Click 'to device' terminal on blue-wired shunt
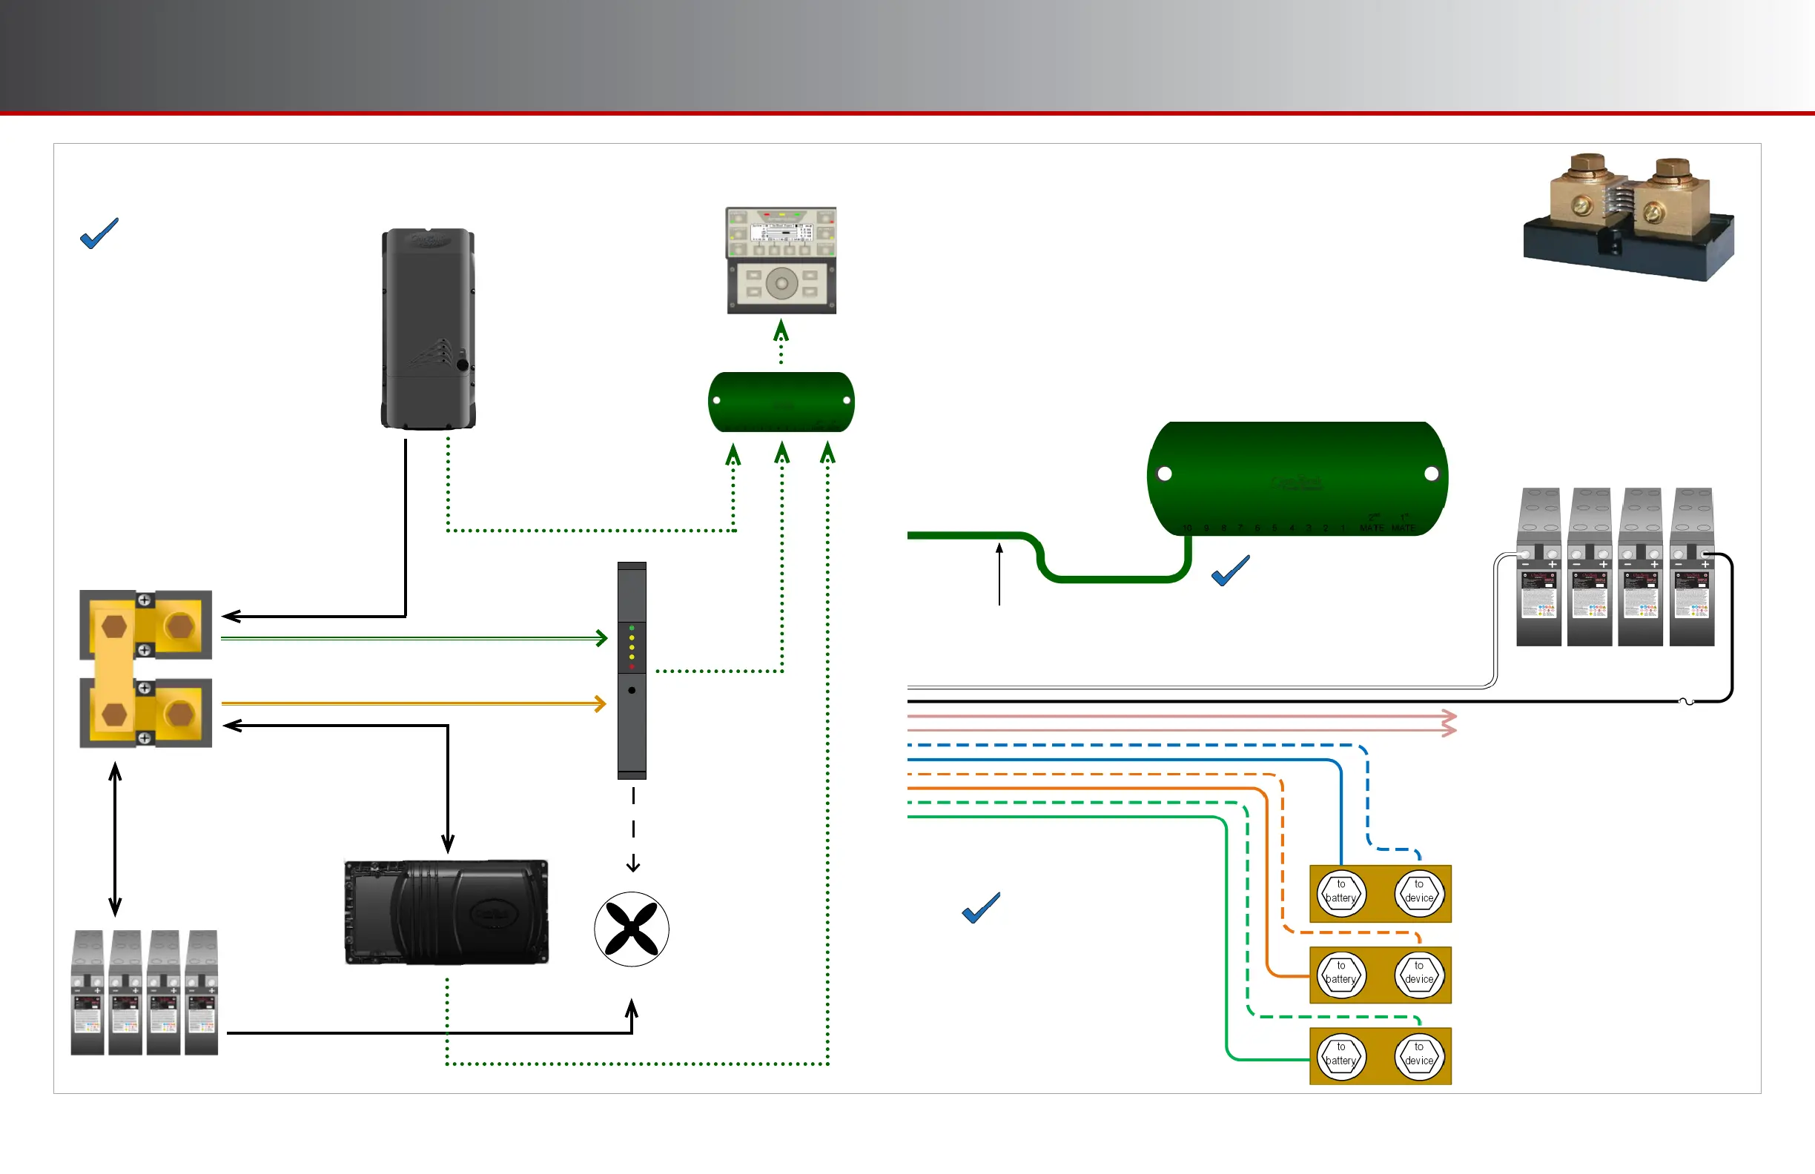The width and height of the screenshot is (1815, 1174). point(1418,892)
